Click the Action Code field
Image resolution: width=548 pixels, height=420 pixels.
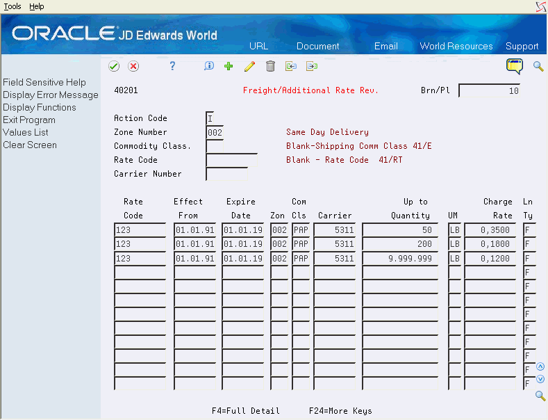pyautogui.click(x=210, y=118)
